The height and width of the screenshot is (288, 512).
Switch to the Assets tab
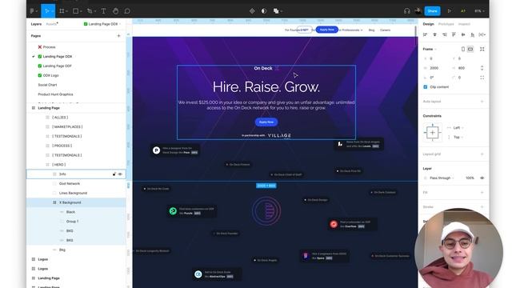(x=51, y=24)
